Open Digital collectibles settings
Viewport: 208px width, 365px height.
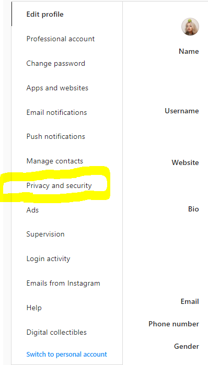56,332
